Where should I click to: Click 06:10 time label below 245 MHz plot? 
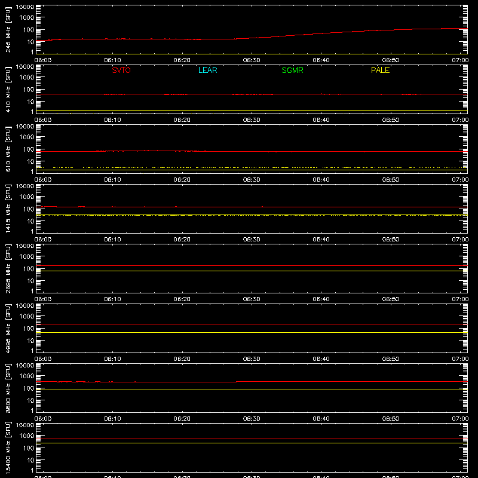click(x=112, y=60)
